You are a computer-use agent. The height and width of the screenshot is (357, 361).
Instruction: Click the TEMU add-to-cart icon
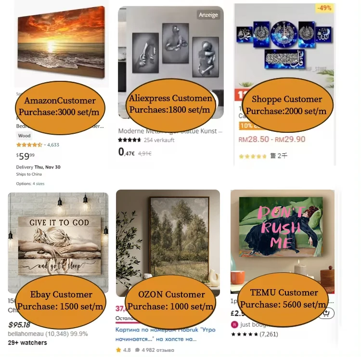click(326, 313)
